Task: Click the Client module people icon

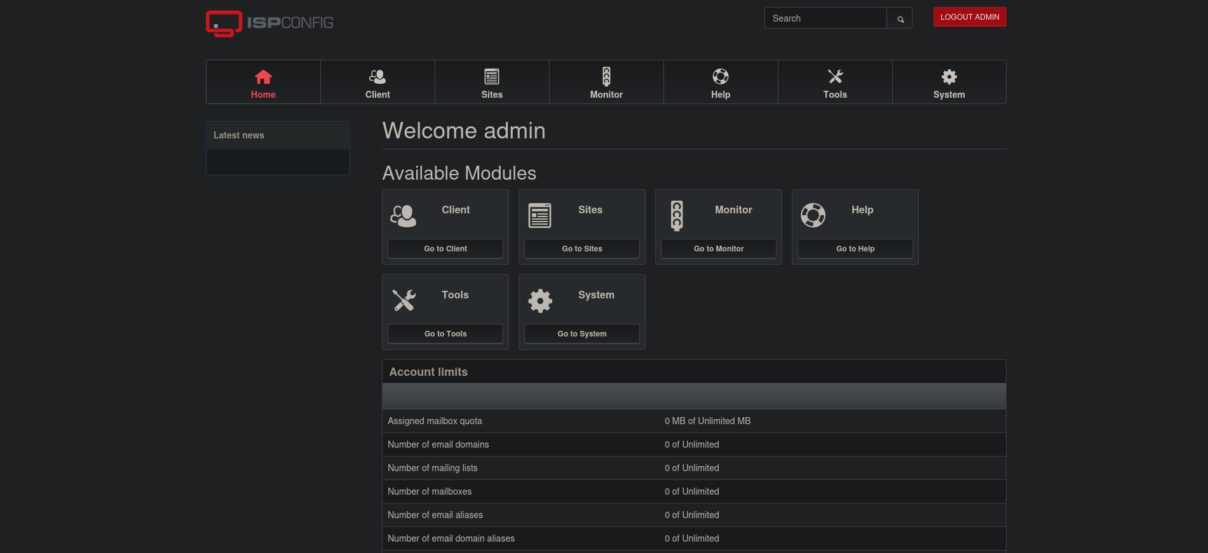Action: coord(404,216)
